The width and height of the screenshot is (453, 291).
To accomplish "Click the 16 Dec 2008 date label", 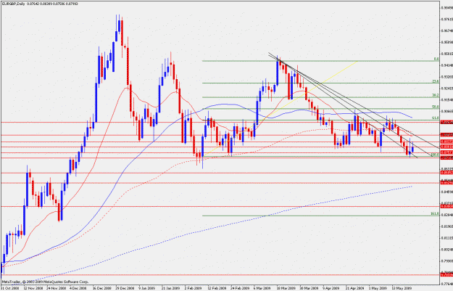I will click(x=102, y=288).
